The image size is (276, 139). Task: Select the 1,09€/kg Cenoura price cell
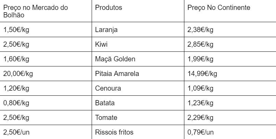(200, 88)
